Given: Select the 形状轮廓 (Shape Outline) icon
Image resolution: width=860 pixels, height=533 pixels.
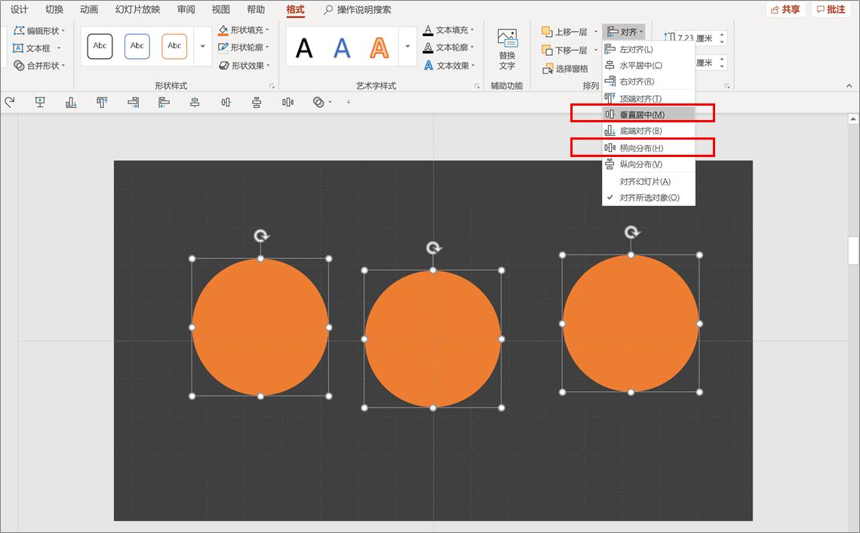Looking at the screenshot, I should click(x=223, y=47).
